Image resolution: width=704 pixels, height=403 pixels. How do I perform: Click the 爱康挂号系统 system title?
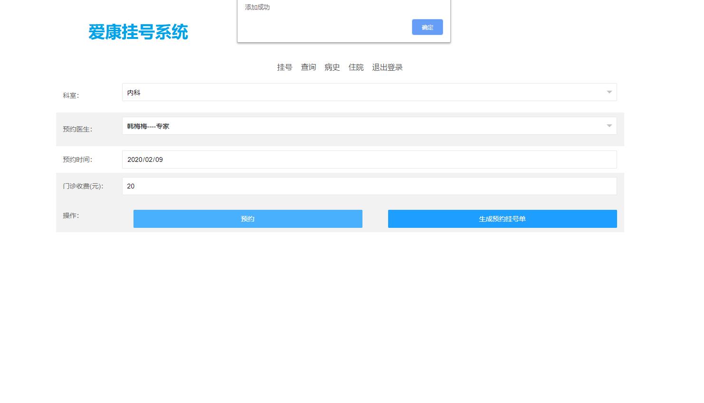point(138,32)
